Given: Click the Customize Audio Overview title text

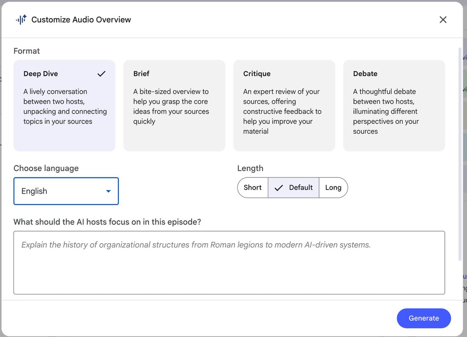Looking at the screenshot, I should coord(81,20).
